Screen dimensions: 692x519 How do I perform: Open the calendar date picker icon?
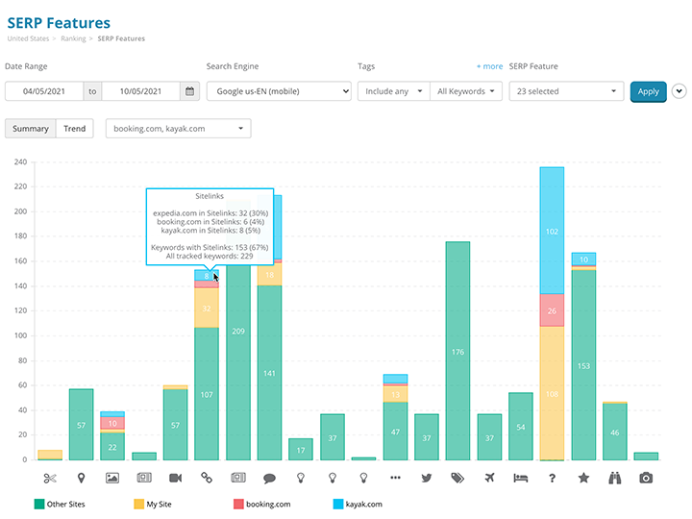pos(190,91)
